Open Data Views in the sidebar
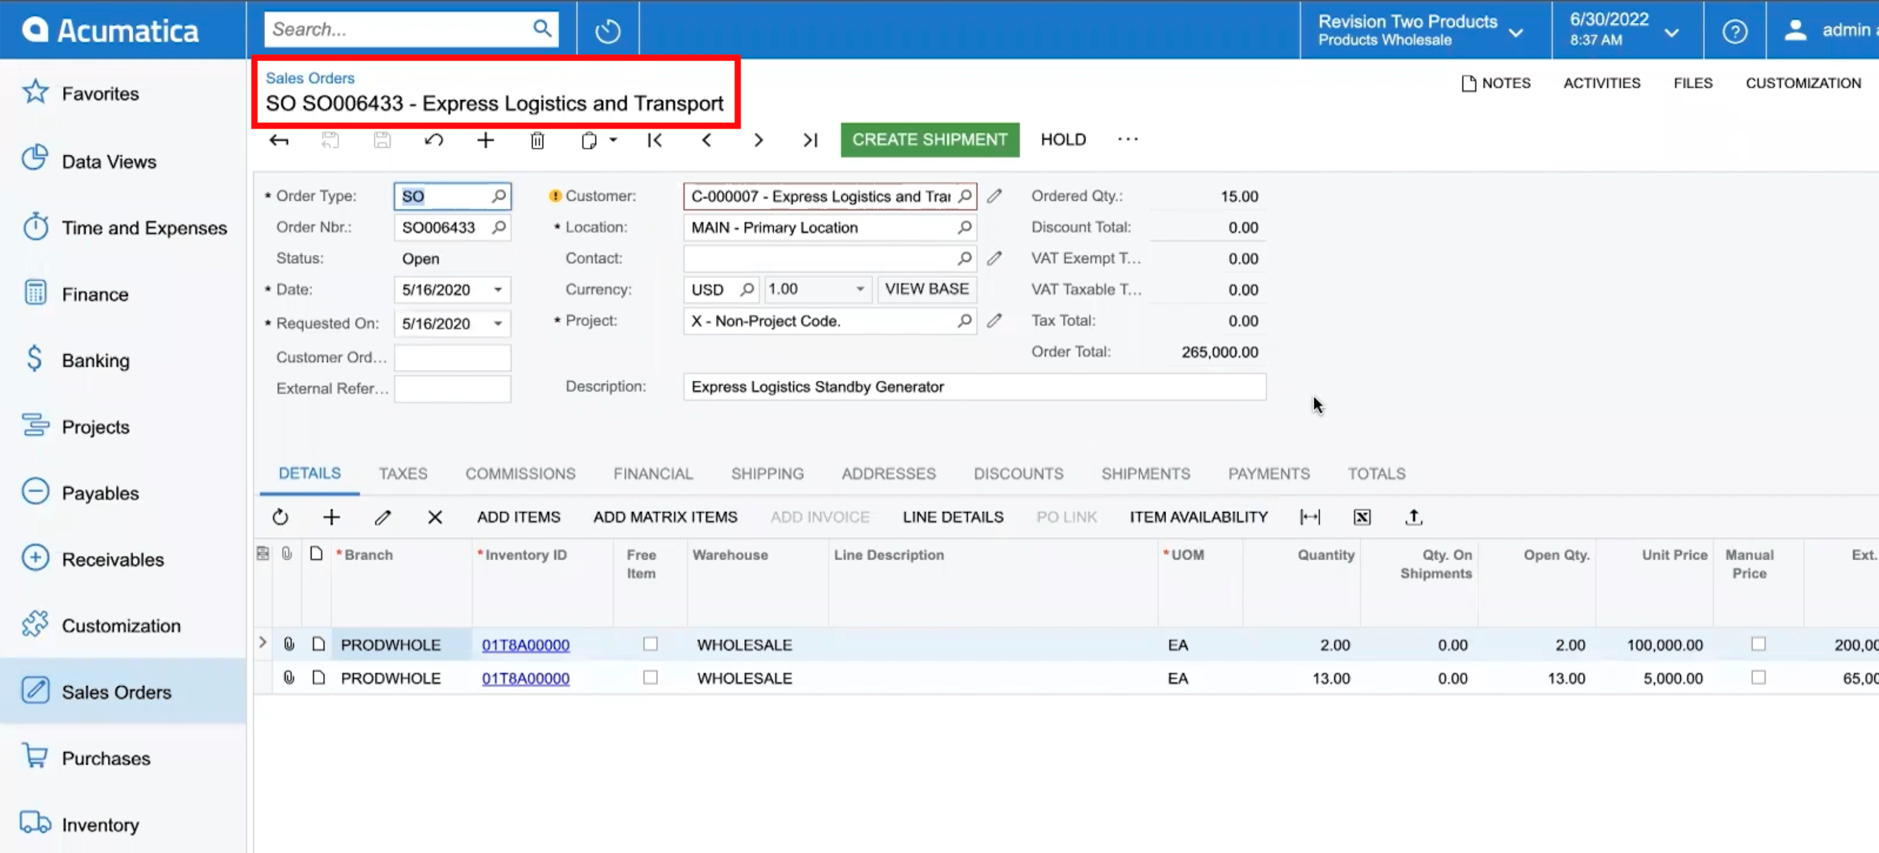 pos(108,161)
